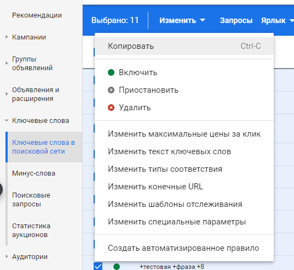Click the red delete icon beside Удалить
The width and height of the screenshot is (294, 270).
pyautogui.click(x=111, y=108)
